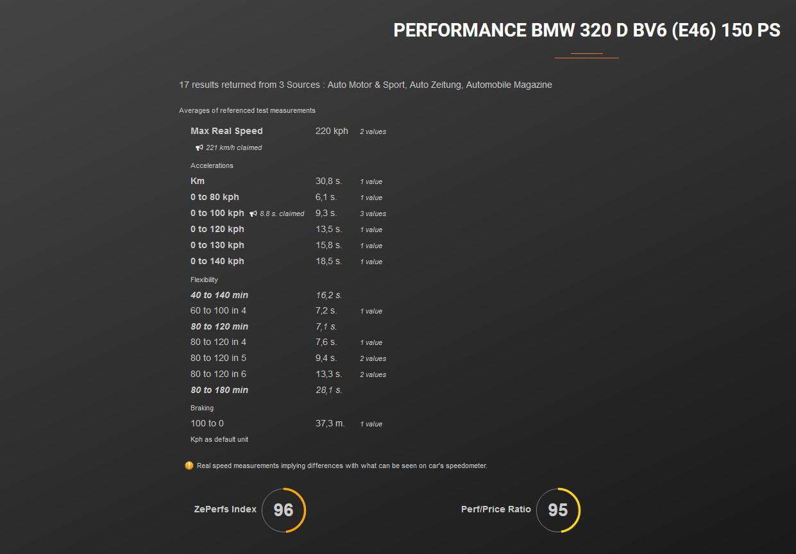Click the 'ZePerfs Index' label
The width and height of the screenshot is (796, 554).
click(x=225, y=509)
